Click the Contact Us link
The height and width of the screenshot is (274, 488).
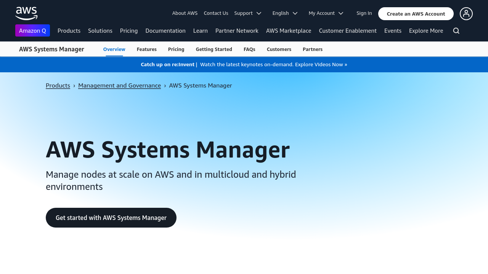(216, 13)
